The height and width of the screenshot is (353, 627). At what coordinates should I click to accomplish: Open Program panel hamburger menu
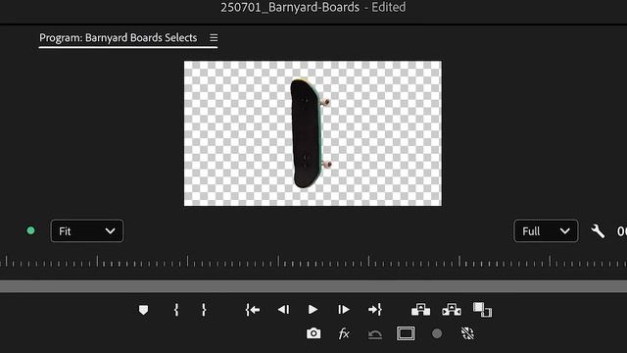(x=214, y=37)
